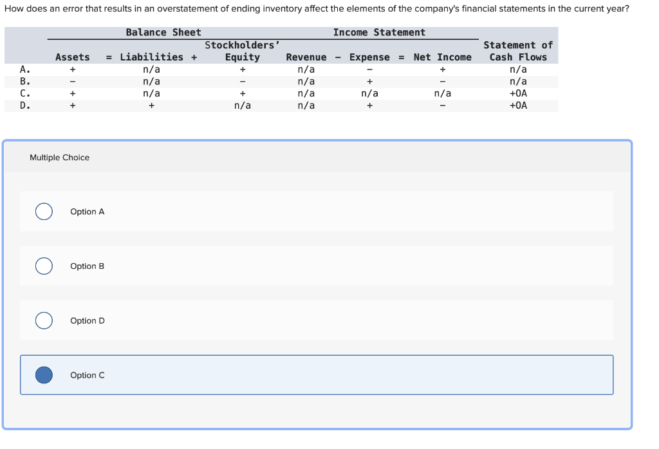Click the row D letter in table
The image size is (659, 449).
(x=25, y=105)
